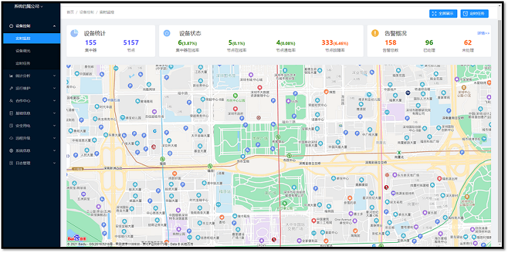
Task: Open the 详情>> link in 告警概况
Action: (x=483, y=33)
